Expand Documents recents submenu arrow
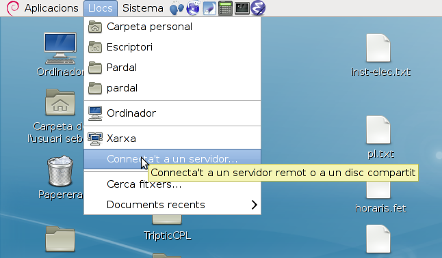Viewport: 442px width, 258px height. pos(255,205)
